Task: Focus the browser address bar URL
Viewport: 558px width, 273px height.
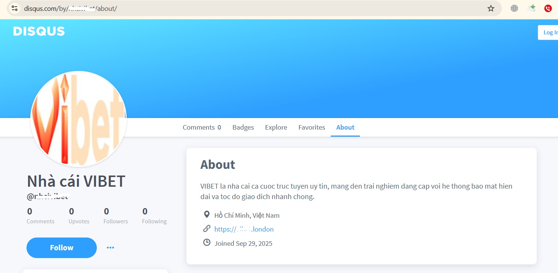Action: click(254, 8)
